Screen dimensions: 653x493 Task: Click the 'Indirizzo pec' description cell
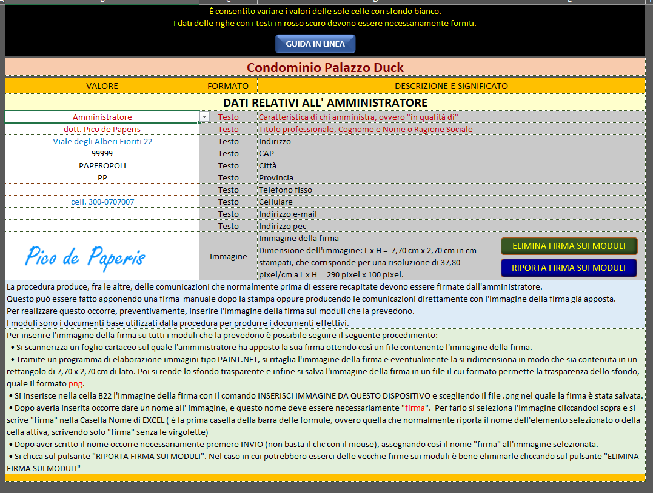point(376,226)
